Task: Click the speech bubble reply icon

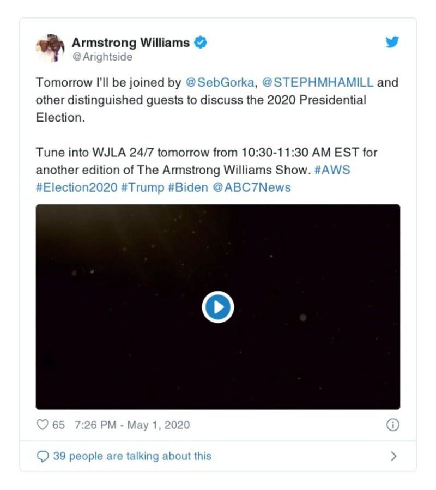Action: [43, 456]
